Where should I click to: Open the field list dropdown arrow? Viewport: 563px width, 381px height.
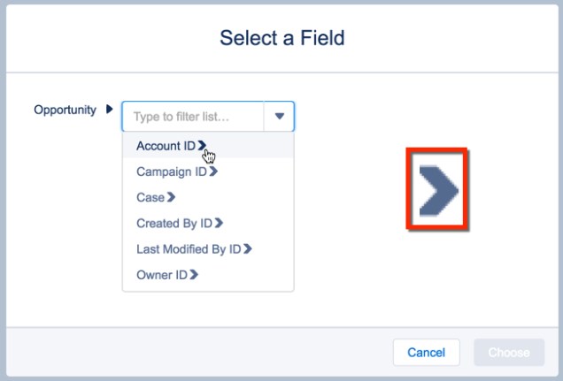(x=280, y=117)
